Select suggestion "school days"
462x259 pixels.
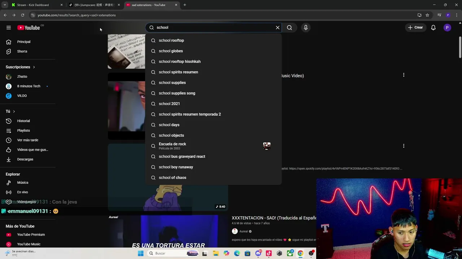[x=213, y=125]
